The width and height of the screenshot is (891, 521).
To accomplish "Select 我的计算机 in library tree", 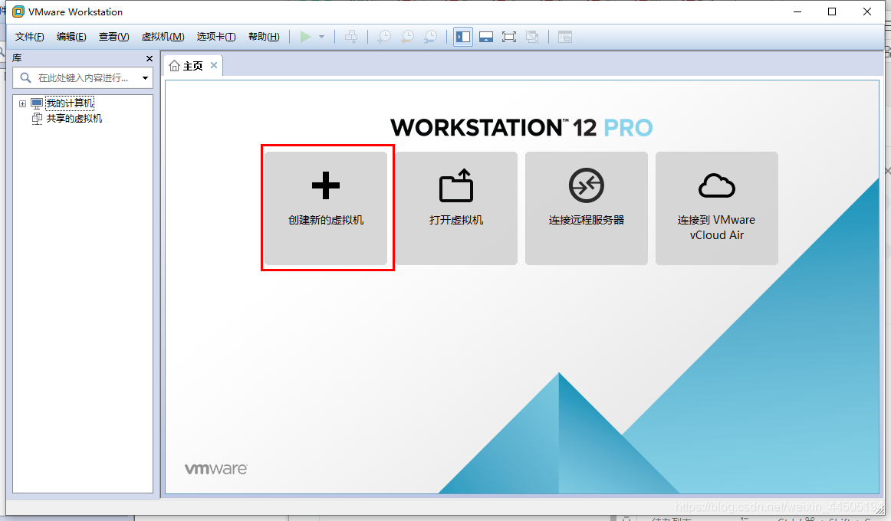I will click(x=70, y=103).
